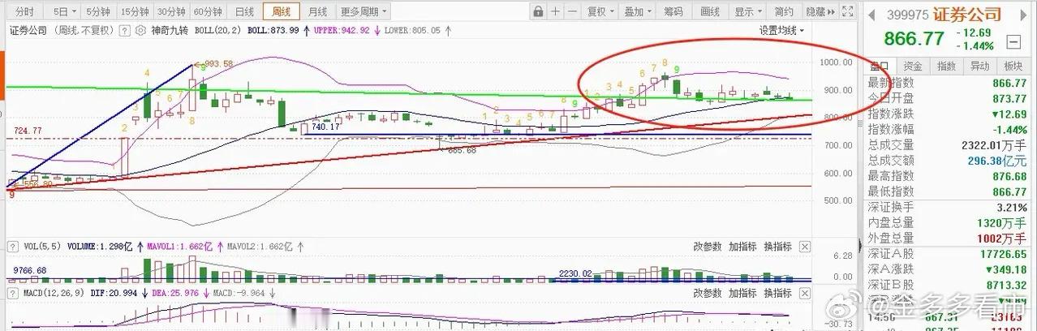Close the VOL indicator panel
Viewport: 1037px width, 331px height.
(805, 247)
